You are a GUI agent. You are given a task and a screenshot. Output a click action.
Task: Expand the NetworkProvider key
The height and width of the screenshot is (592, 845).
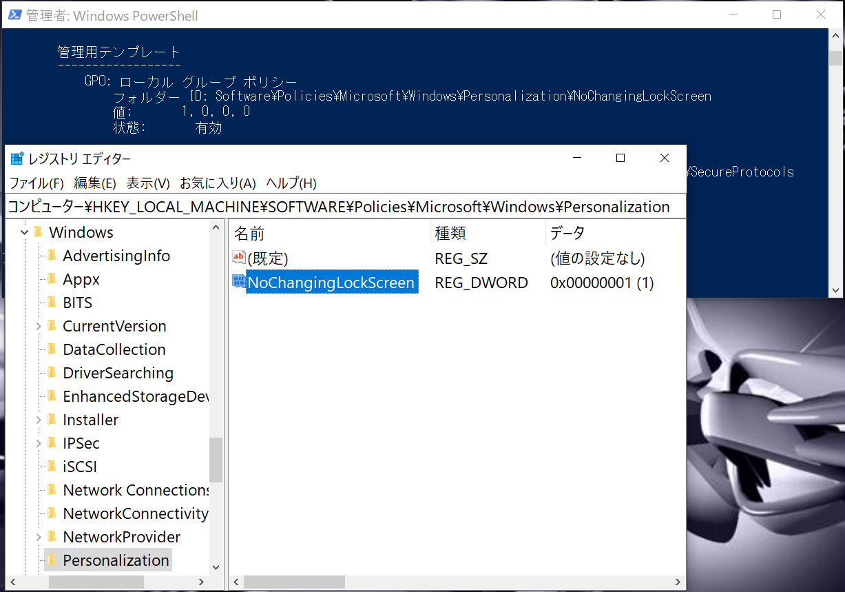tap(39, 538)
